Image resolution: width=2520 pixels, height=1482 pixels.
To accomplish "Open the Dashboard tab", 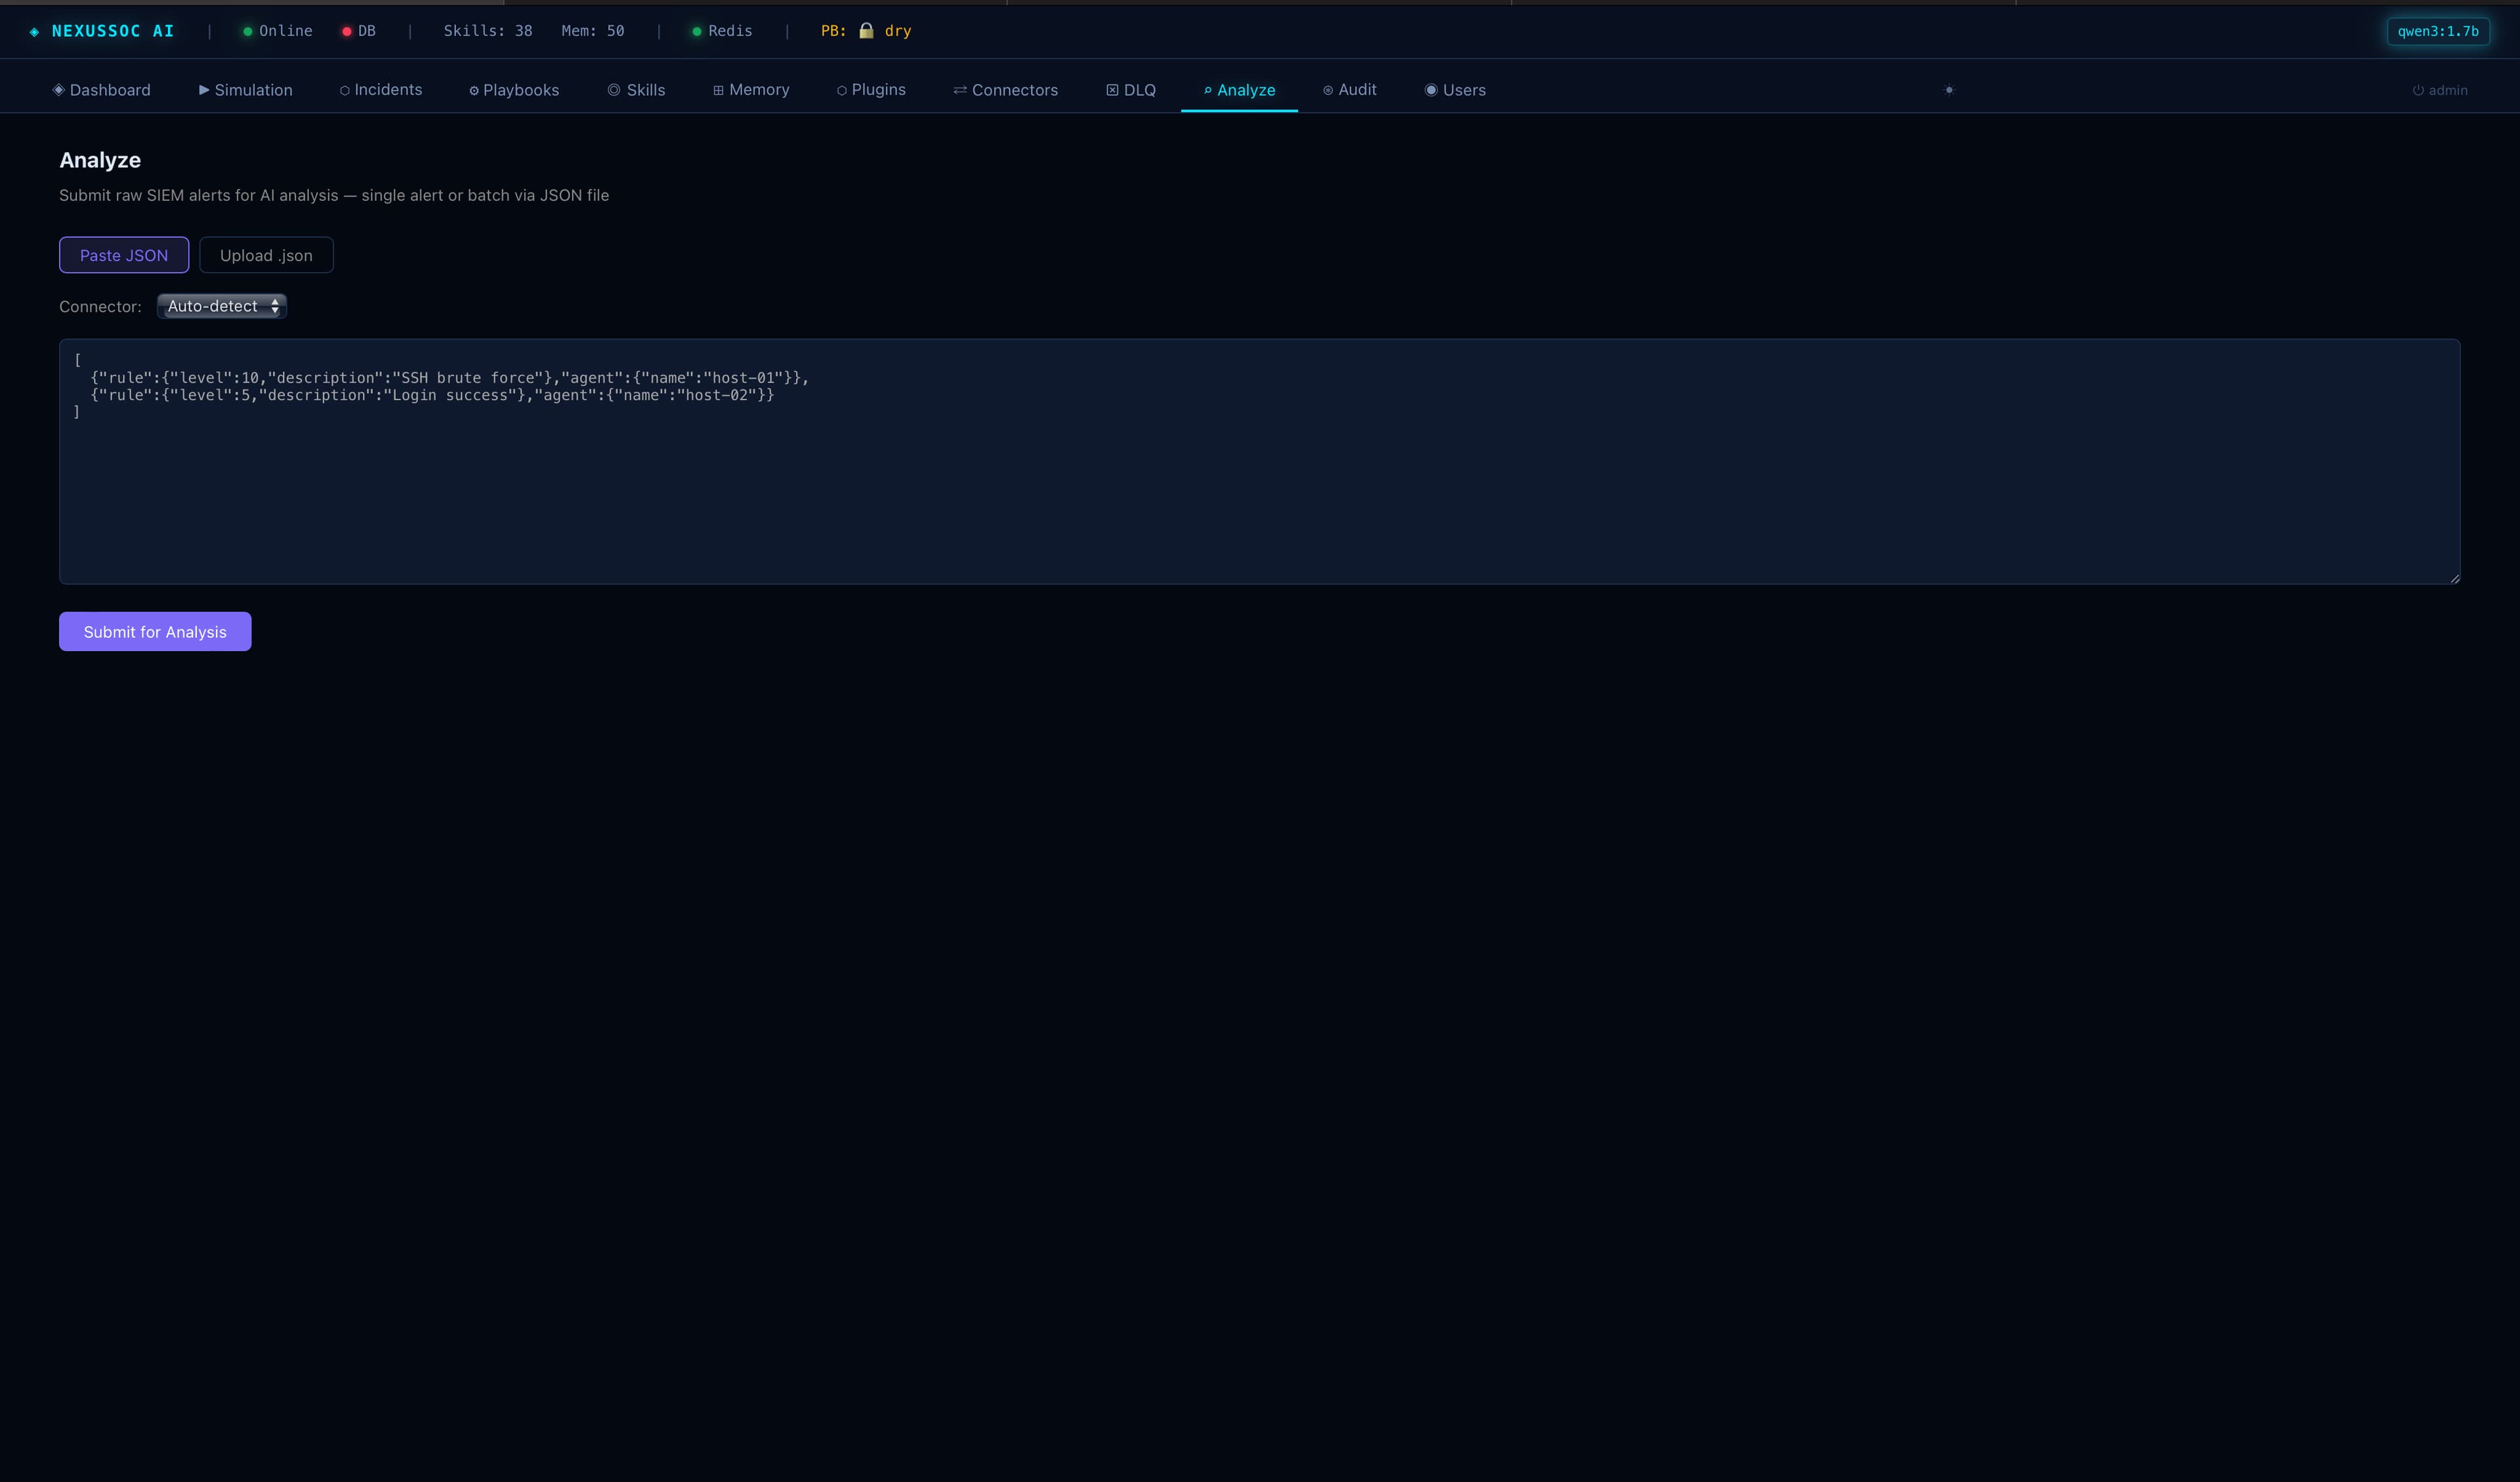I will click(x=101, y=89).
